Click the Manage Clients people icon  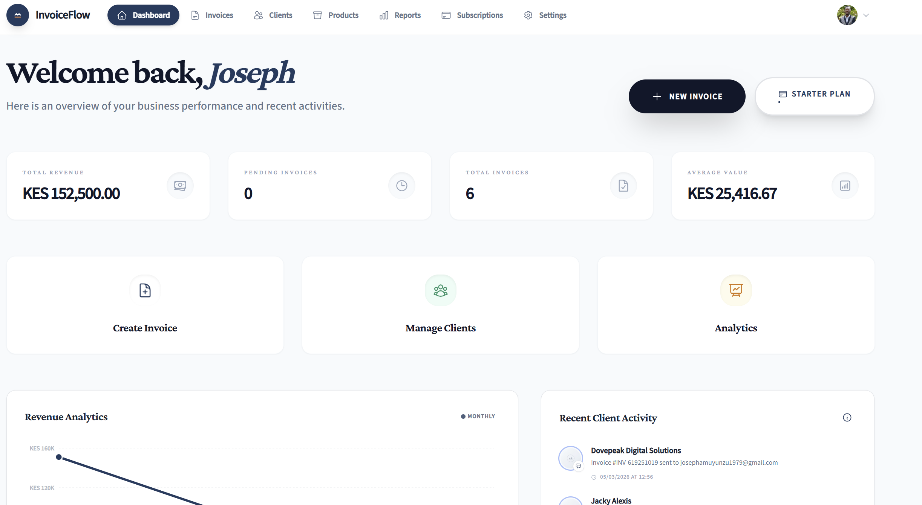point(440,290)
